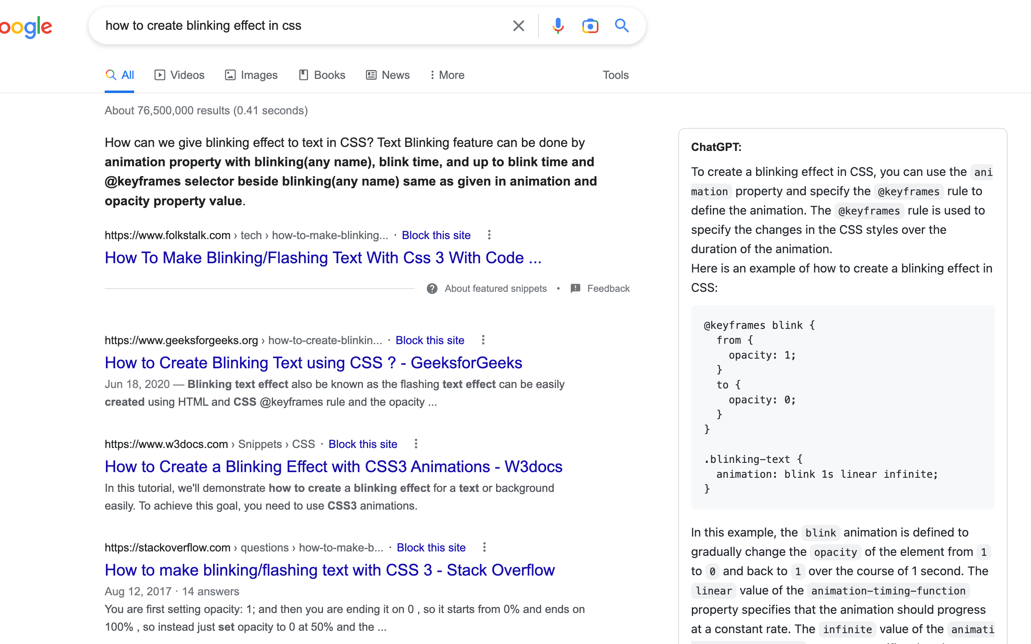The width and height of the screenshot is (1031, 644).
Task: Click into the search query text field
Action: [298, 25]
